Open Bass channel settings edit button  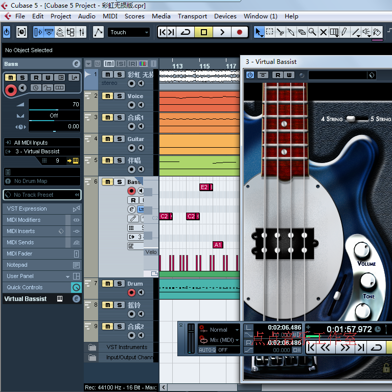(x=77, y=64)
